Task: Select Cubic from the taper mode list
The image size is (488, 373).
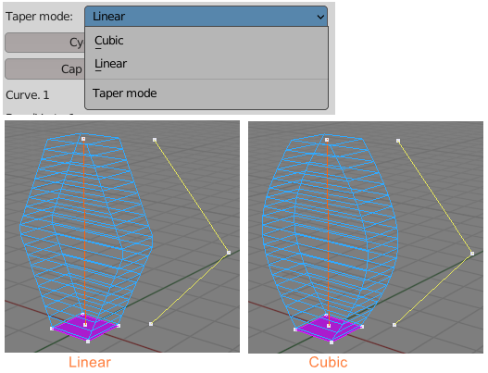Action: coord(109,41)
